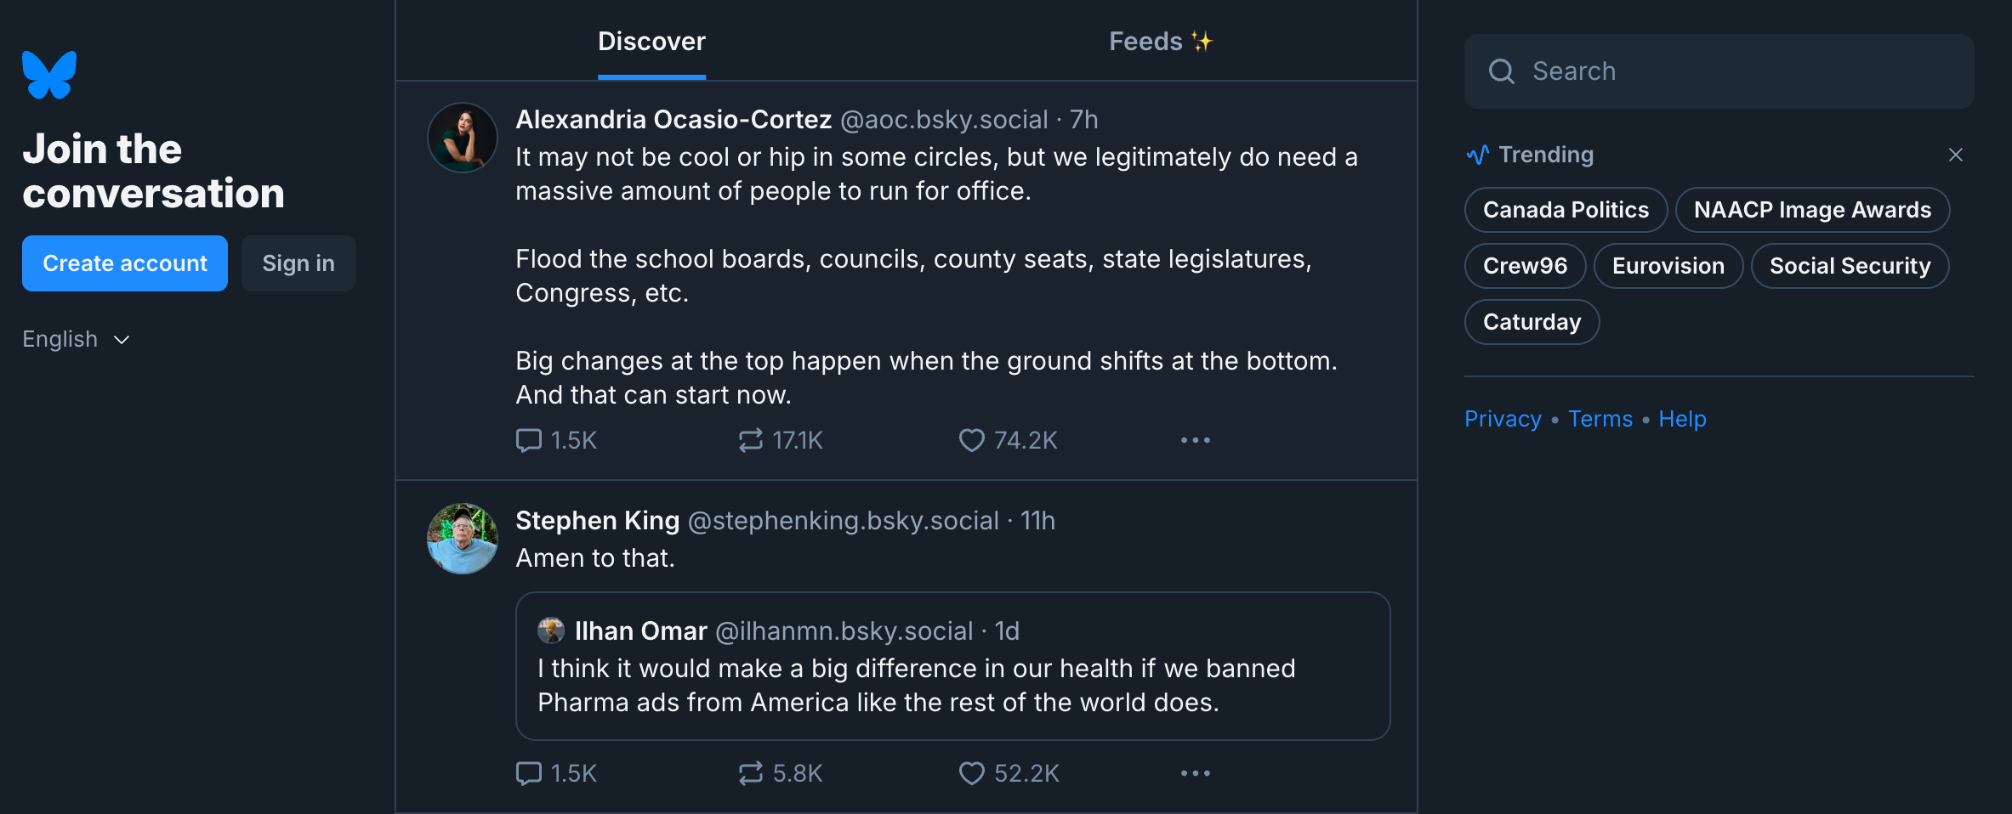This screenshot has height=814, width=2012.
Task: Click the Create account button
Action: (125, 263)
